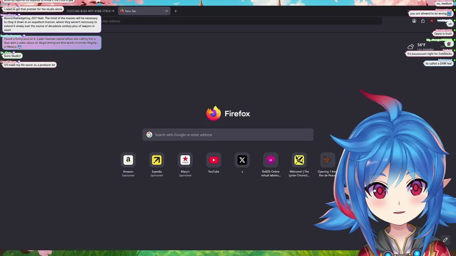Click the Firefox logo on the page
Image resolution: width=456 pixels, height=256 pixels.
(213, 113)
